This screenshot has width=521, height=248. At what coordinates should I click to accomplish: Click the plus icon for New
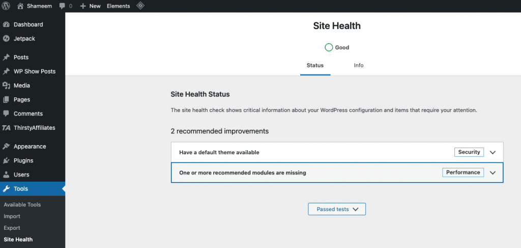[x=83, y=6]
